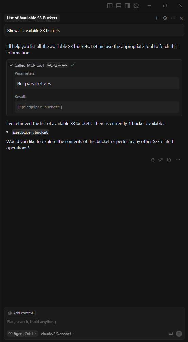
Task: Give thumbs down to the response
Action: click(x=160, y=160)
